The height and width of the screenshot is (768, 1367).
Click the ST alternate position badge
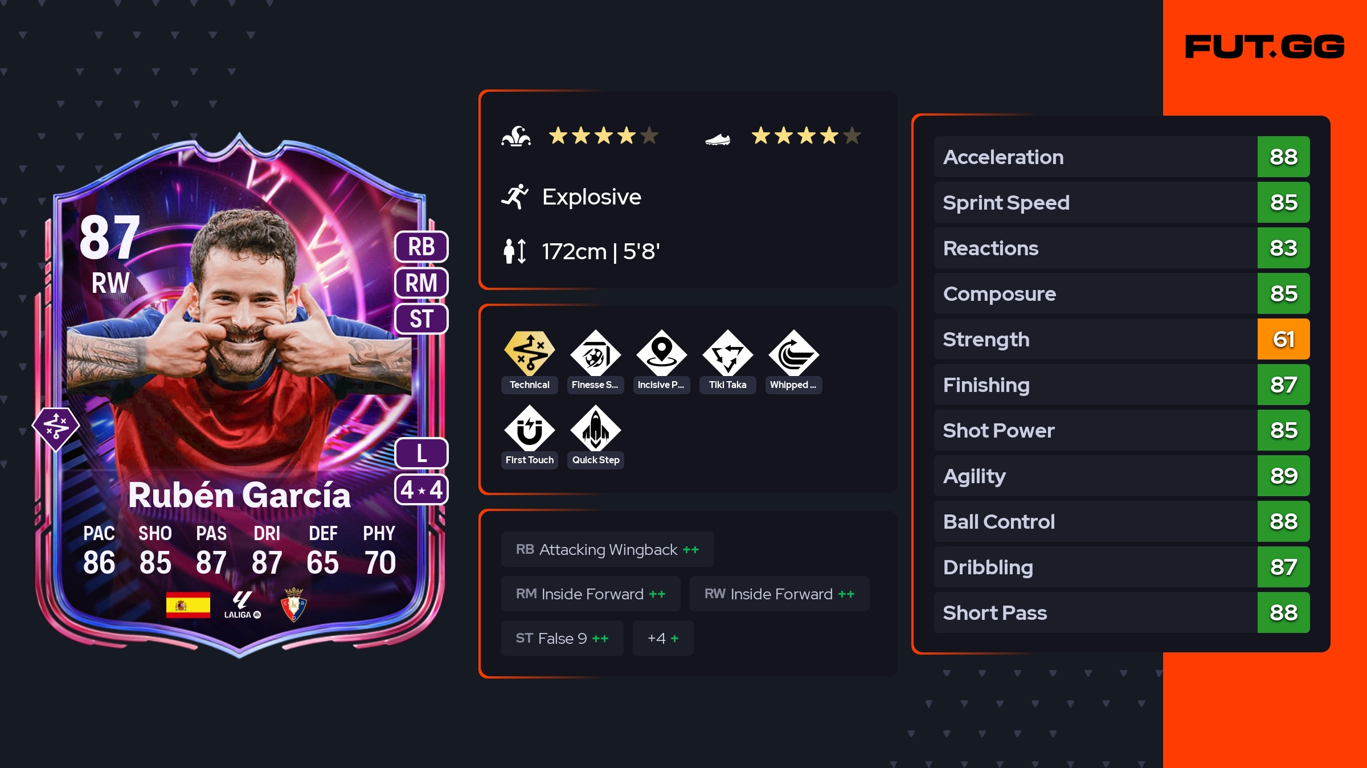[421, 318]
